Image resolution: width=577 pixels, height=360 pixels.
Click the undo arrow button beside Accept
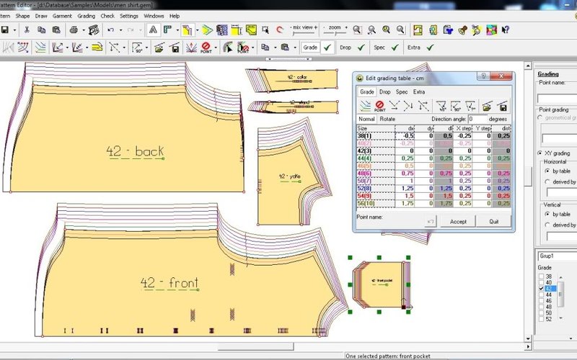431,222
